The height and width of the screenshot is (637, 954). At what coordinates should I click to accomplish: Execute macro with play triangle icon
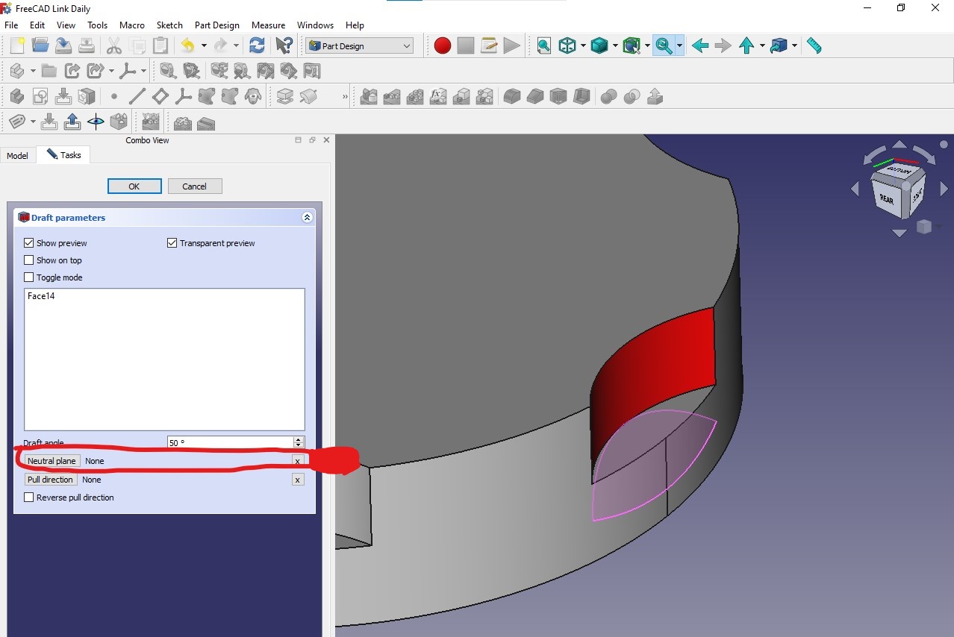click(x=511, y=45)
